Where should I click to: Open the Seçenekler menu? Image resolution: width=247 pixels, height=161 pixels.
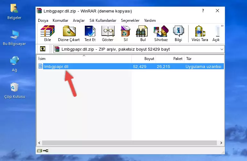pos(130,21)
